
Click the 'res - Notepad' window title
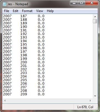pyautogui.click(x=18, y=4)
